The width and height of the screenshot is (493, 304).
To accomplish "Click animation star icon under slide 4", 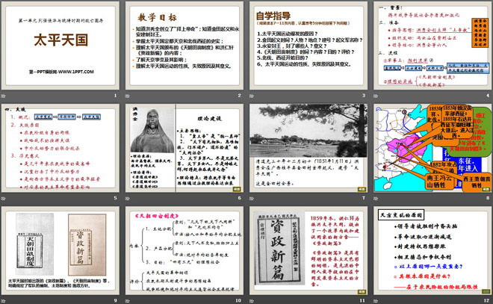I will tap(376, 96).
